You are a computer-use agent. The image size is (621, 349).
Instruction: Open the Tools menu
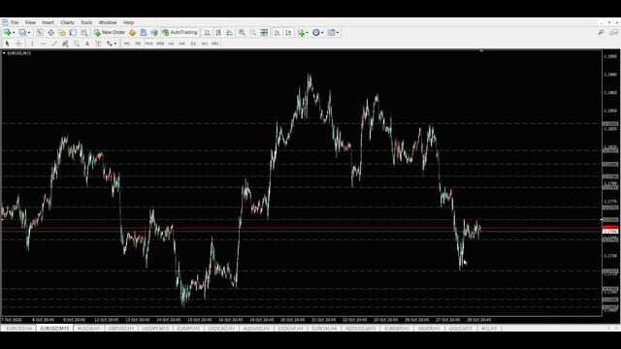tap(86, 22)
